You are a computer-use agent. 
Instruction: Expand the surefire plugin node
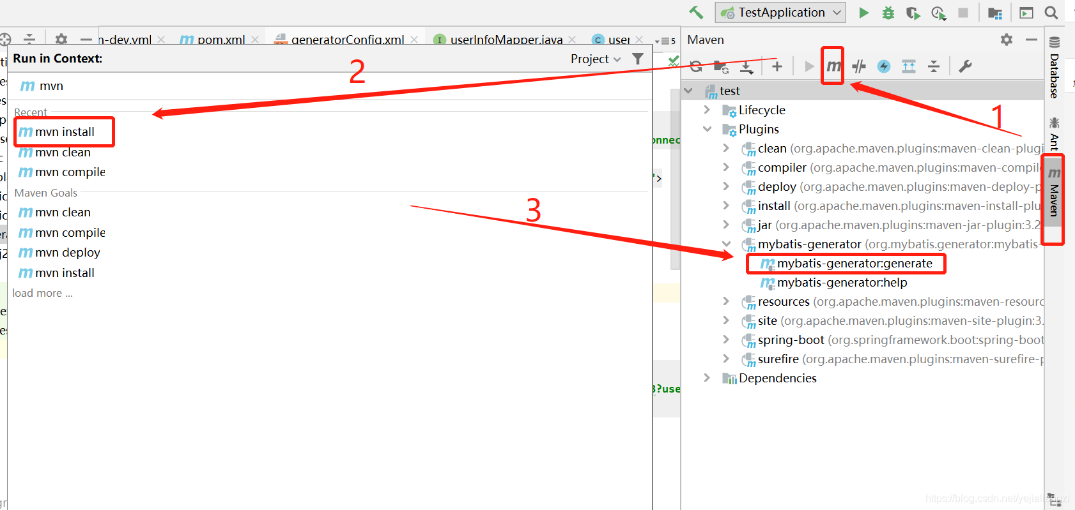click(726, 359)
